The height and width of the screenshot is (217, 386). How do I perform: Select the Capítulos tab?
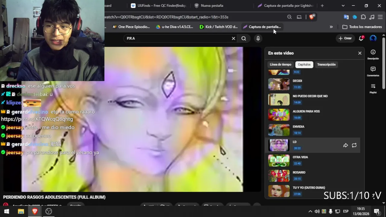pos(304,64)
